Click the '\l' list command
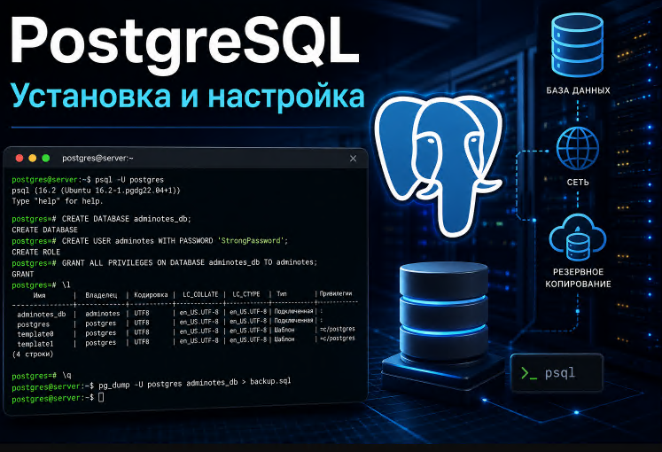This screenshot has height=452, width=662. [66, 284]
